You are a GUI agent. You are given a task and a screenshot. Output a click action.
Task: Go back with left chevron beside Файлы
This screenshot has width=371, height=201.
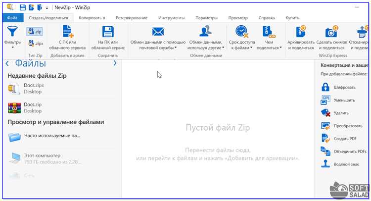(x=7, y=63)
